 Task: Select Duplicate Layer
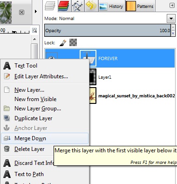tap(45, 118)
